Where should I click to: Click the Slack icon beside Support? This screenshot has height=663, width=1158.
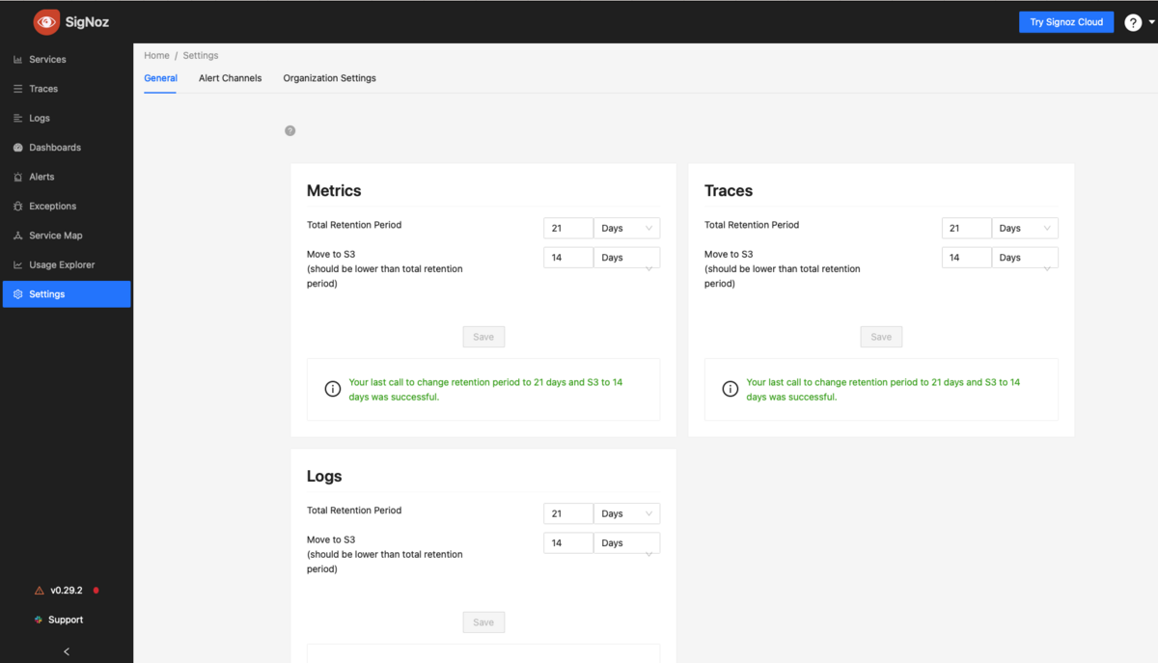(x=39, y=620)
